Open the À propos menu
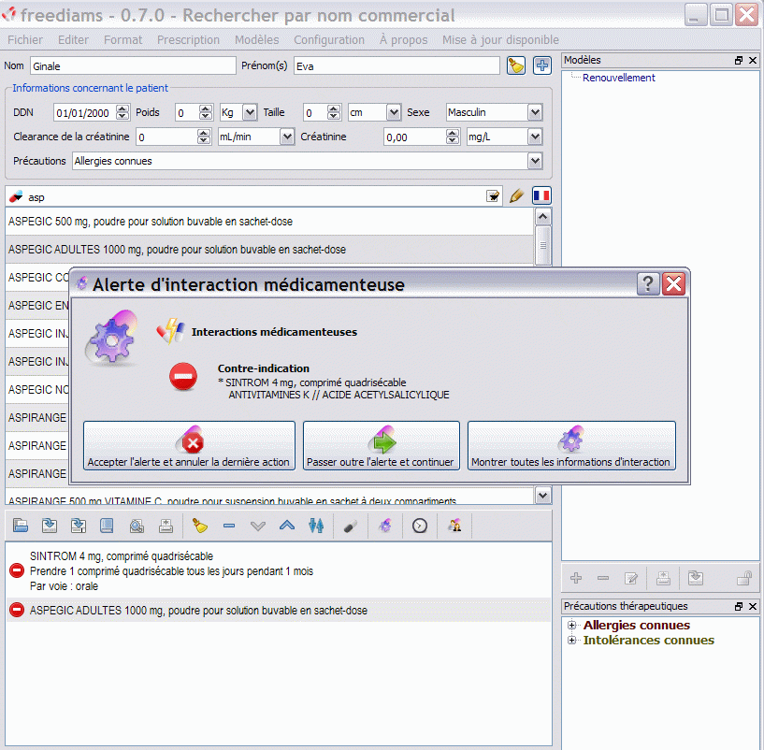This screenshot has width=764, height=750. (x=403, y=40)
